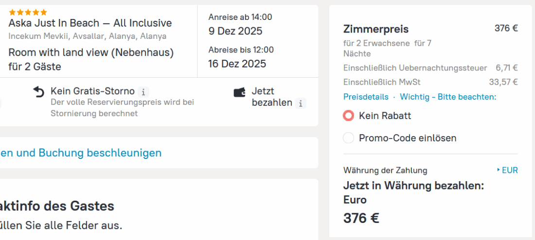Image resolution: width=535 pixels, height=240 pixels.
Task: Click the check-out date 16 Dez 2025
Action: (237, 64)
